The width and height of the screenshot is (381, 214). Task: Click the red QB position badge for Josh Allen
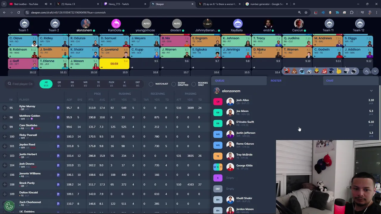(x=218, y=102)
